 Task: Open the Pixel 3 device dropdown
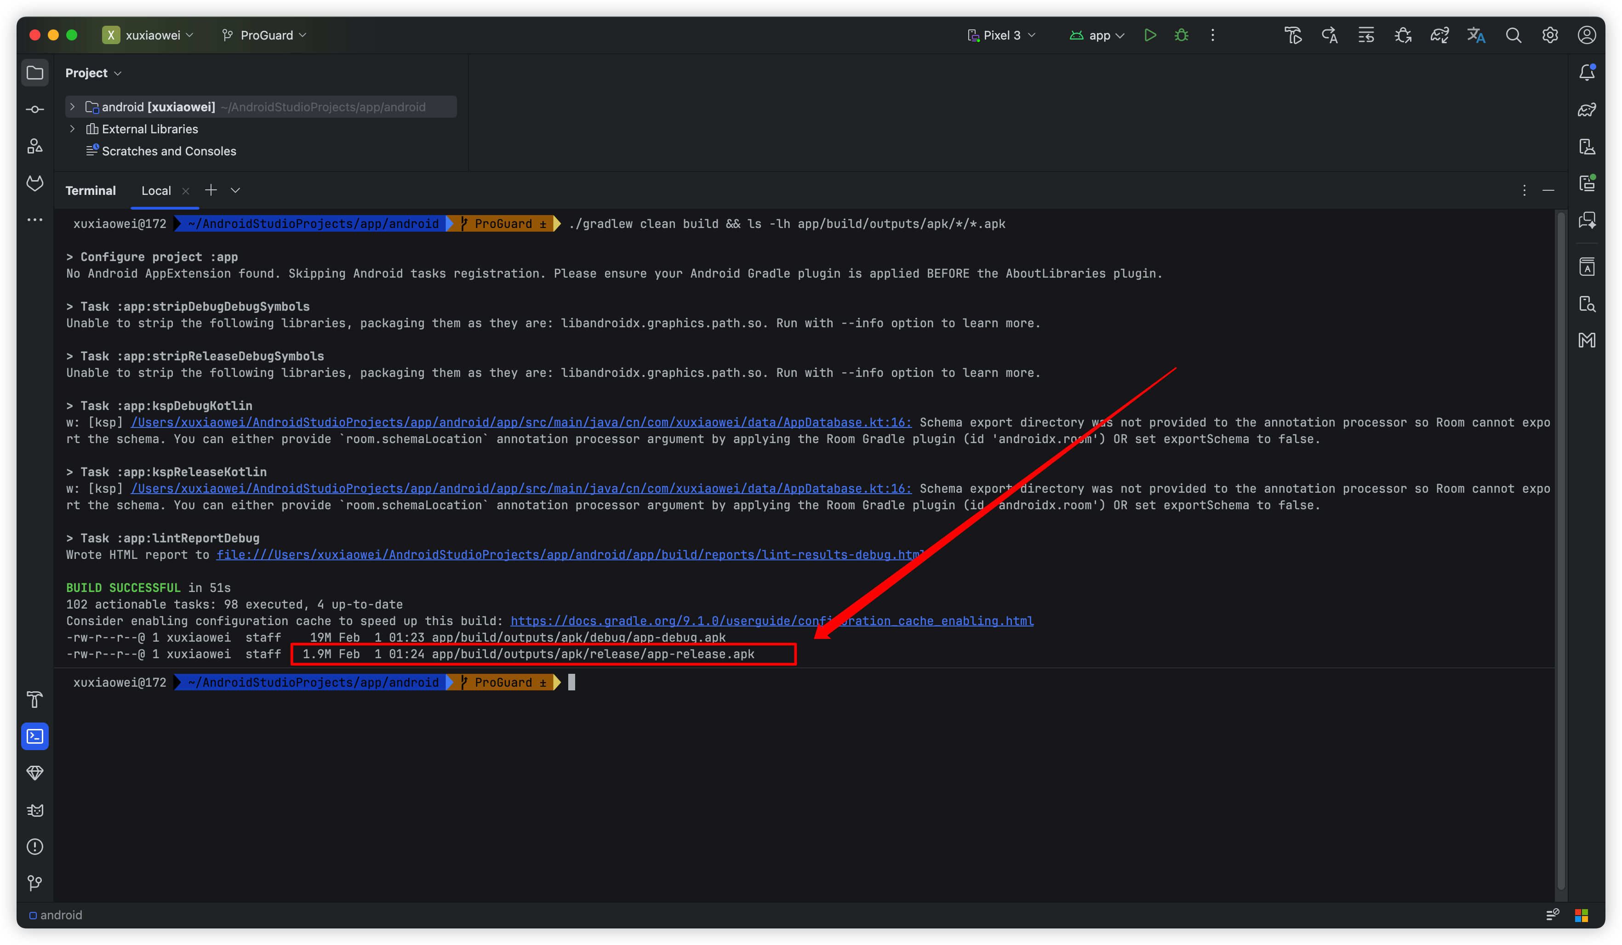[1001, 35]
